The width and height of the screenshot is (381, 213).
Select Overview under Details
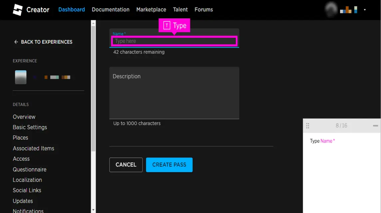24,117
